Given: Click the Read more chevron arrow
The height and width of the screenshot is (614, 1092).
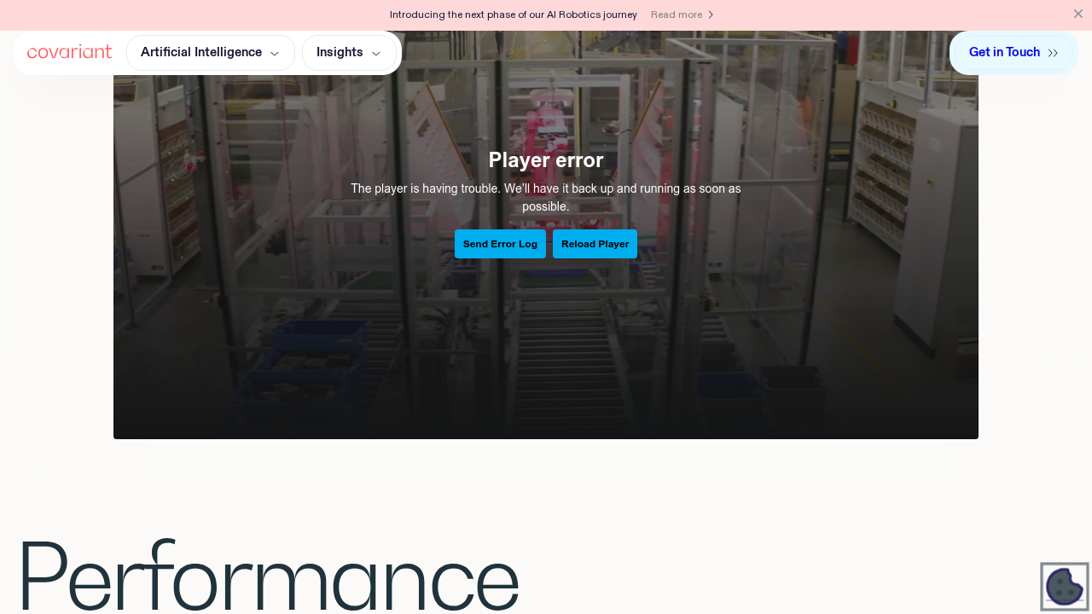Looking at the screenshot, I should pyautogui.click(x=711, y=14).
